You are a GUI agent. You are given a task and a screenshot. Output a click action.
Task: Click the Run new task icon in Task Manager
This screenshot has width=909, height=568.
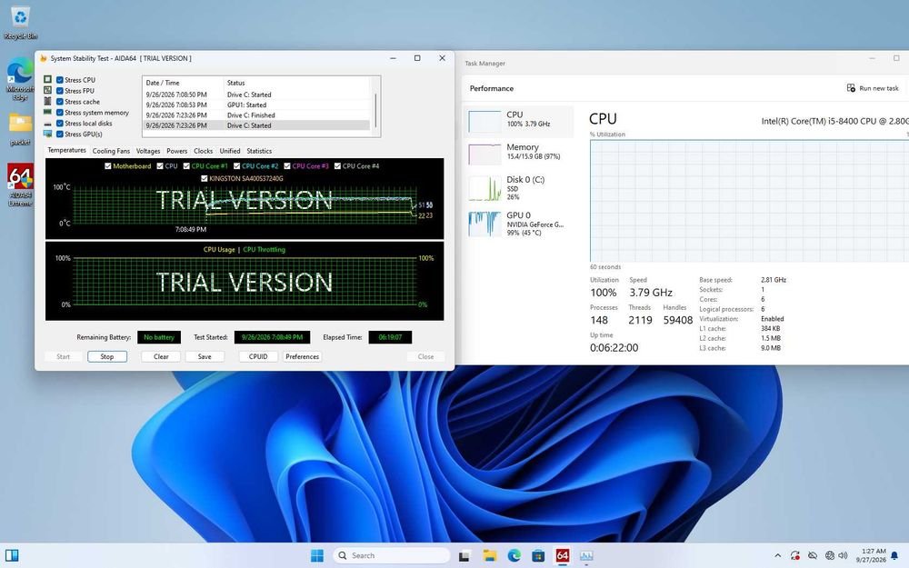click(x=851, y=88)
